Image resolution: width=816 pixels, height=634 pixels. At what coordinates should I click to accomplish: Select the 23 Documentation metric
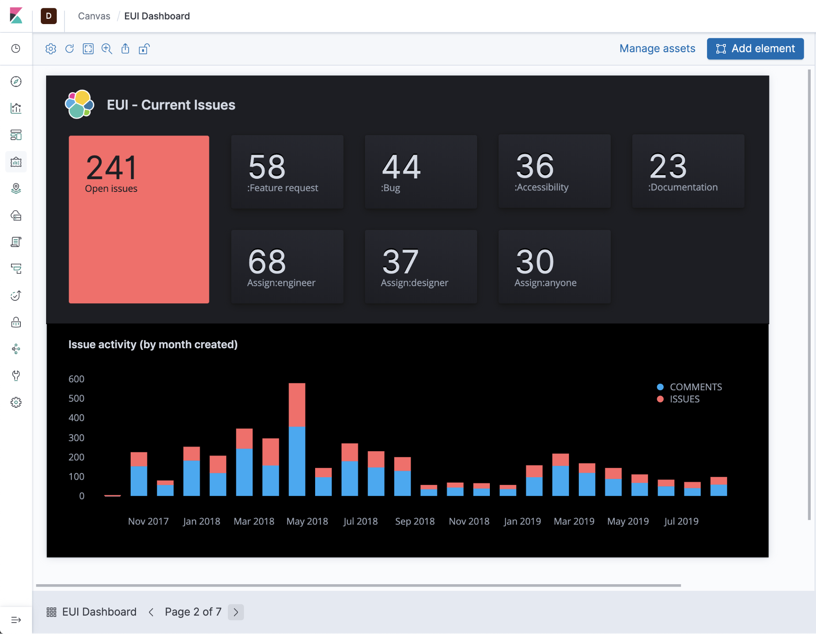688,171
